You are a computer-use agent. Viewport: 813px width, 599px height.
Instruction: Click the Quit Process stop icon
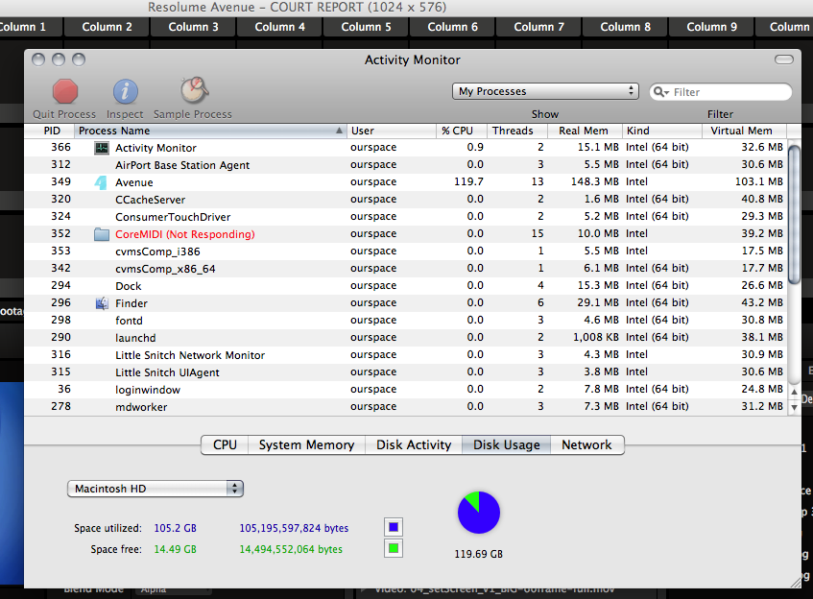pyautogui.click(x=65, y=92)
